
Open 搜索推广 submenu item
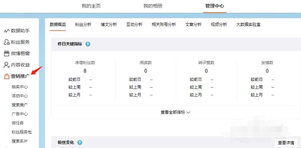tap(20, 105)
